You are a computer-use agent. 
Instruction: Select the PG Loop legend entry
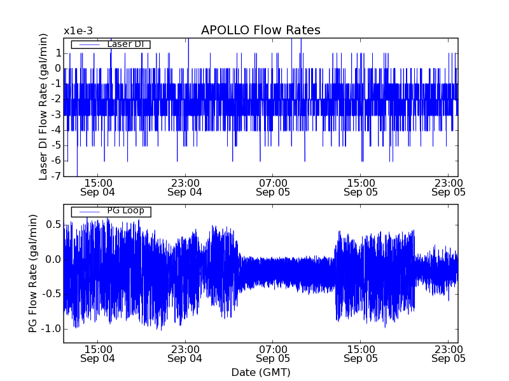click(x=111, y=211)
